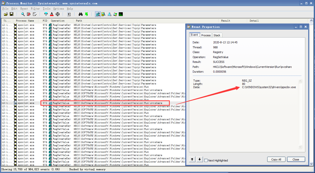Minimize the Event Properties dialog

[296, 27]
